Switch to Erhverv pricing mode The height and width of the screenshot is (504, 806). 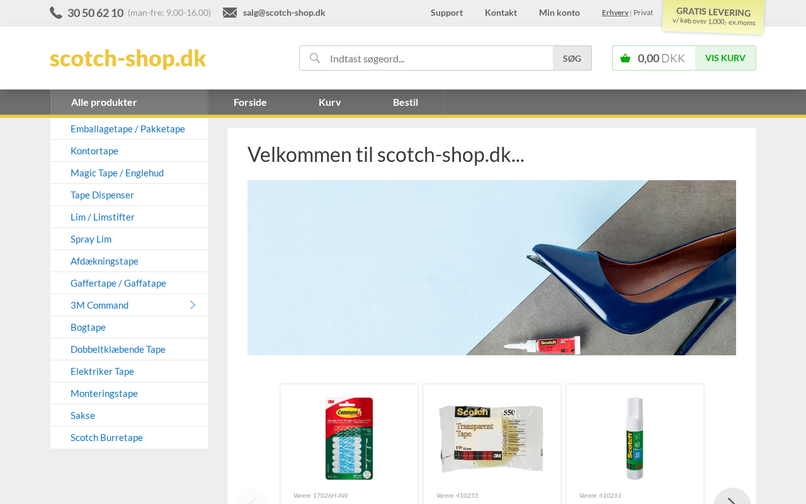click(x=615, y=13)
